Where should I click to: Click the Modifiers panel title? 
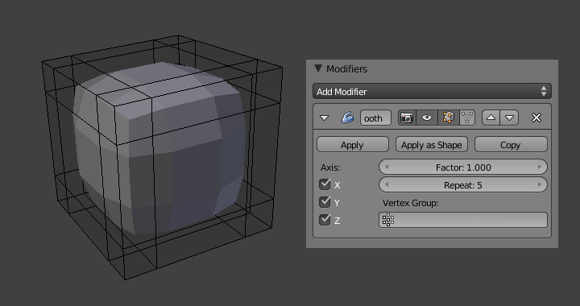point(346,69)
